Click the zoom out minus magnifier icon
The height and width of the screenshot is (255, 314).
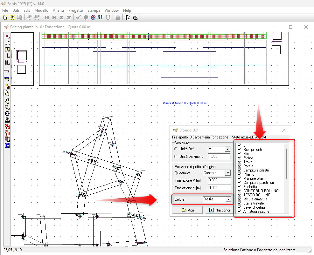point(7,133)
